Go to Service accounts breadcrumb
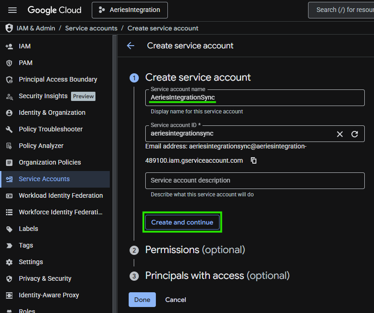Image resolution: width=374 pixels, height=313 pixels. pyautogui.click(x=91, y=28)
